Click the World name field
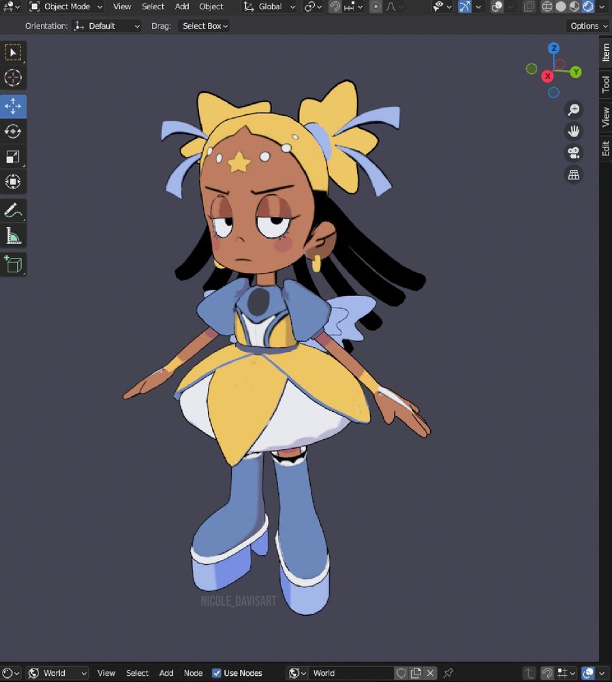Image resolution: width=612 pixels, height=682 pixels. point(350,673)
